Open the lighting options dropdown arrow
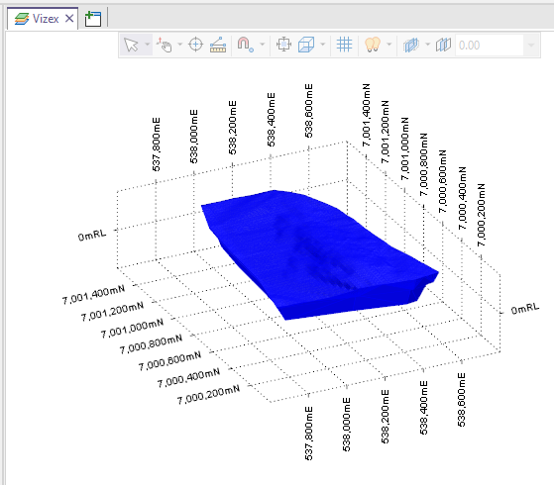Viewport: 554px width, 485px height. [x=389, y=45]
